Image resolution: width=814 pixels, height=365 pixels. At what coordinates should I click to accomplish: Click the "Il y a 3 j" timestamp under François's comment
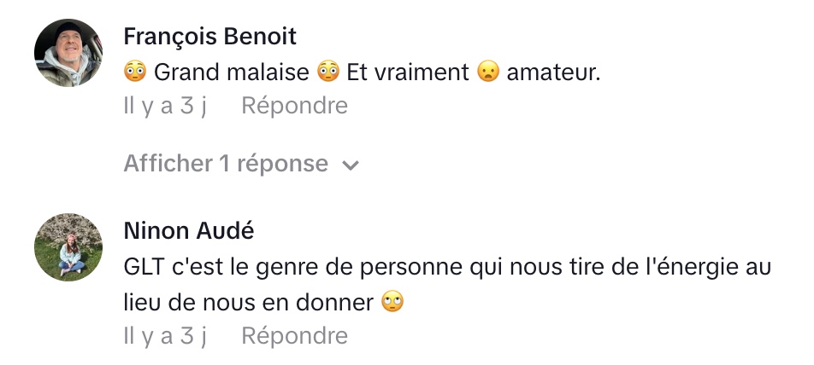click(x=165, y=106)
